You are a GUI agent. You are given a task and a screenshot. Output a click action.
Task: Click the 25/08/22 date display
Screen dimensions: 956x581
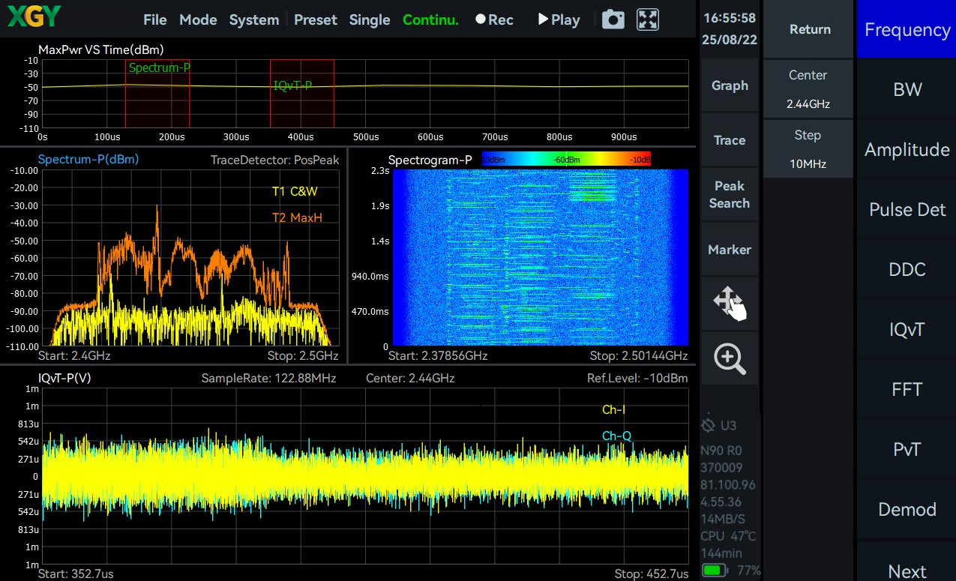coord(730,40)
